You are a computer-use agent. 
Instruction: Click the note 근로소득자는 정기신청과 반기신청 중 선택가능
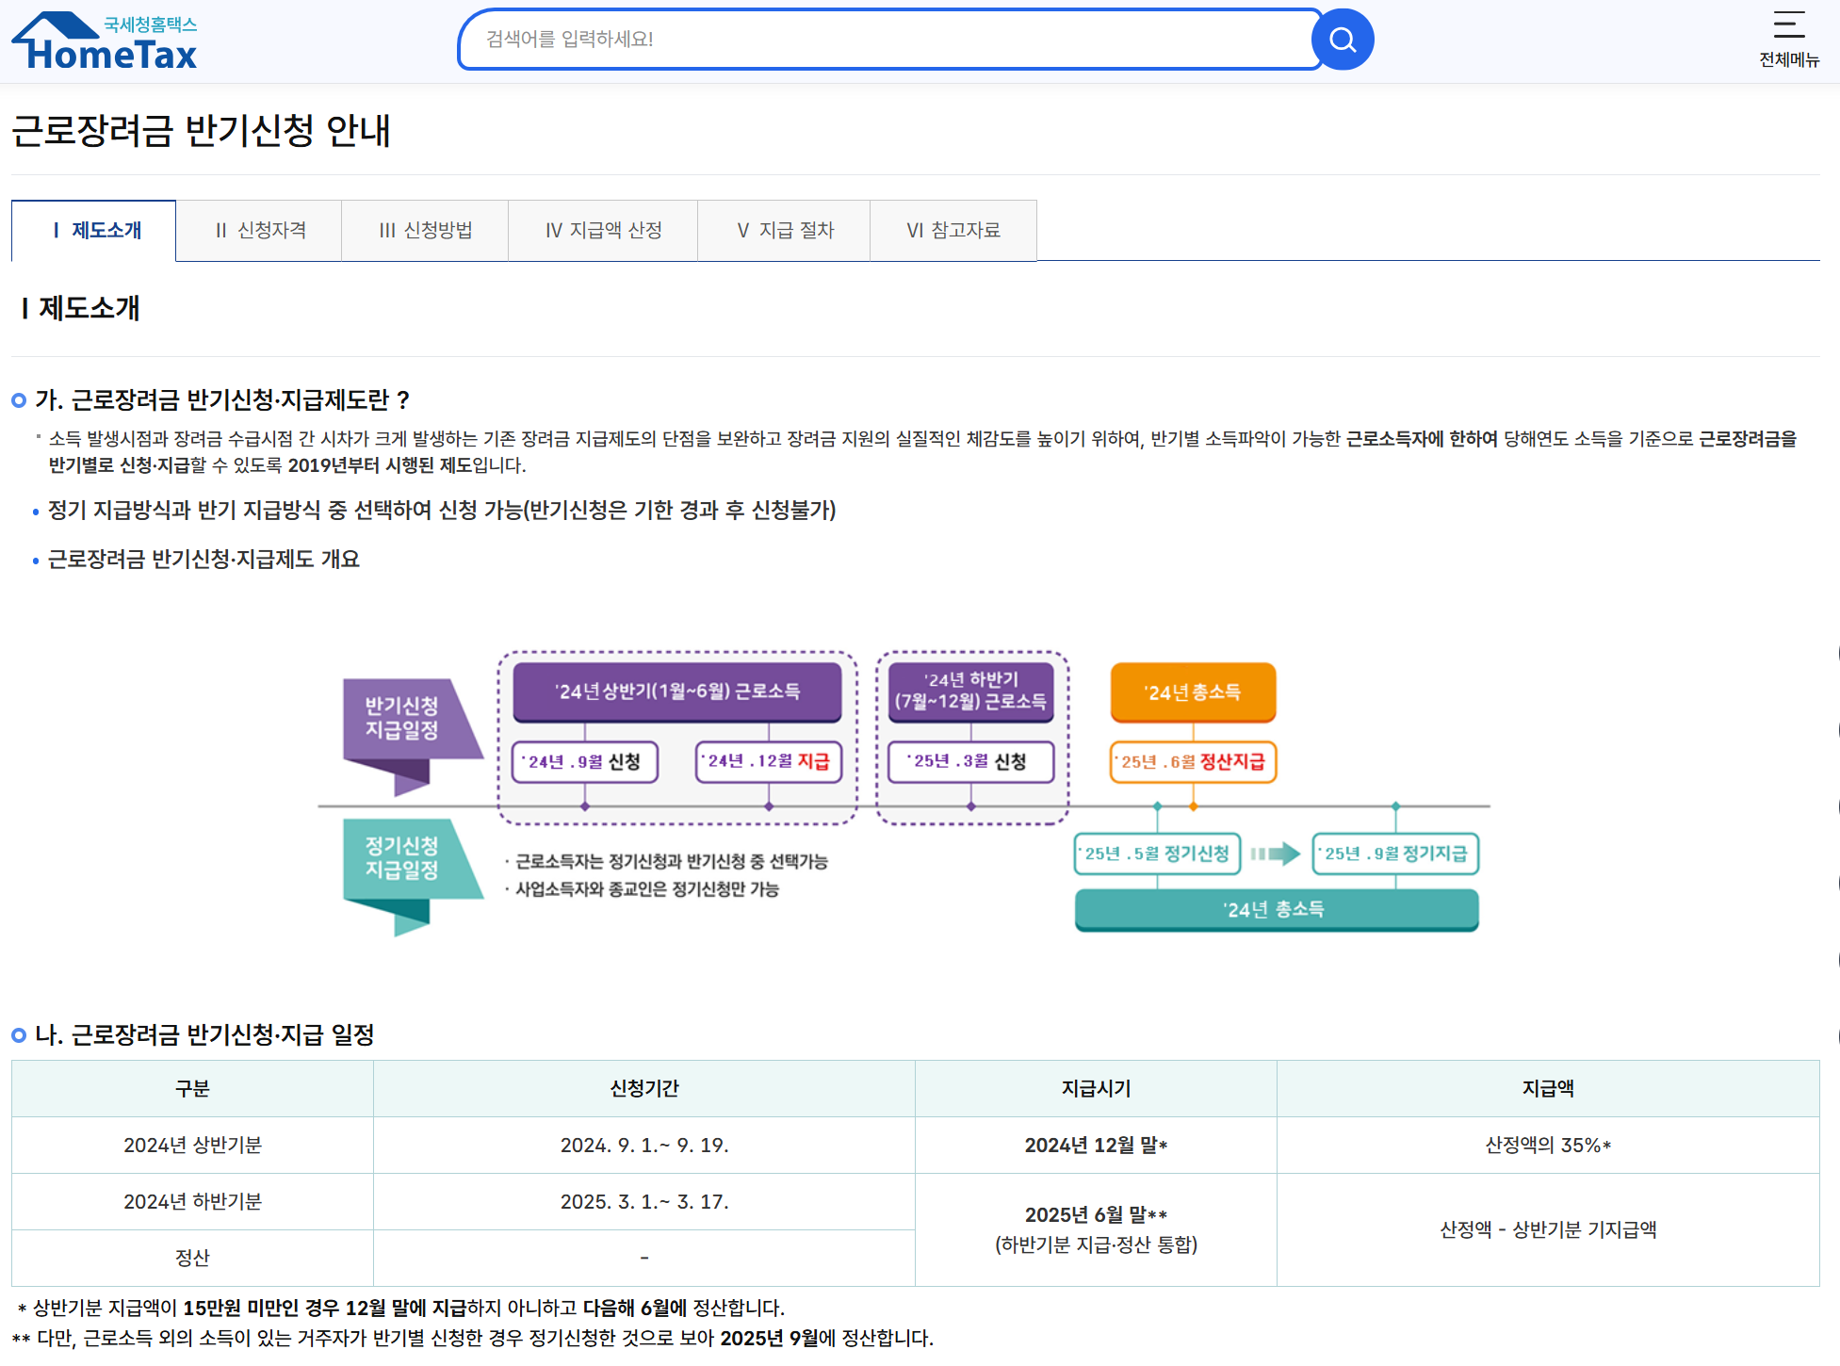pos(672,862)
